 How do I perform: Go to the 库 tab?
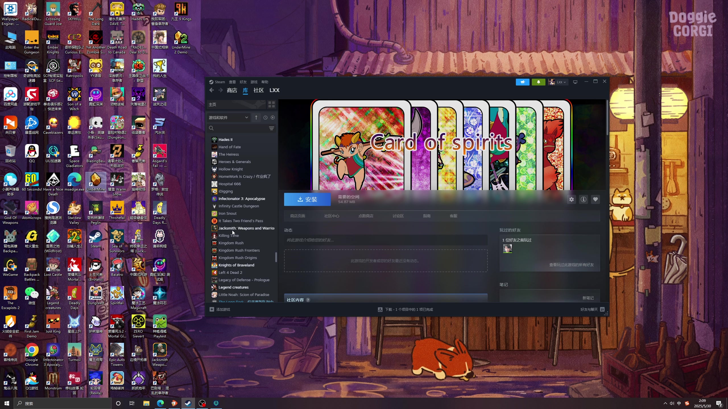tap(245, 90)
